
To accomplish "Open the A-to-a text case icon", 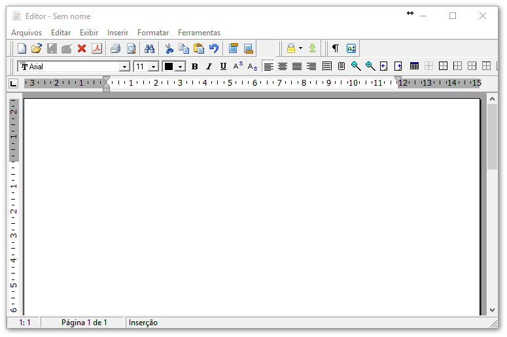I will (x=351, y=48).
